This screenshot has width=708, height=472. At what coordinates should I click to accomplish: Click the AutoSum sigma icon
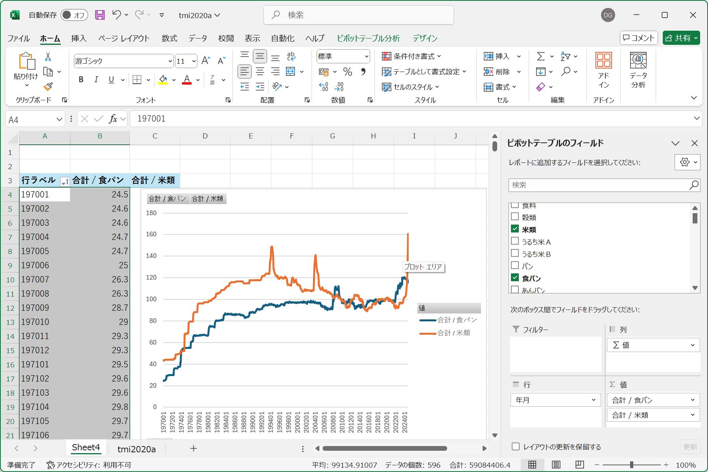[541, 57]
